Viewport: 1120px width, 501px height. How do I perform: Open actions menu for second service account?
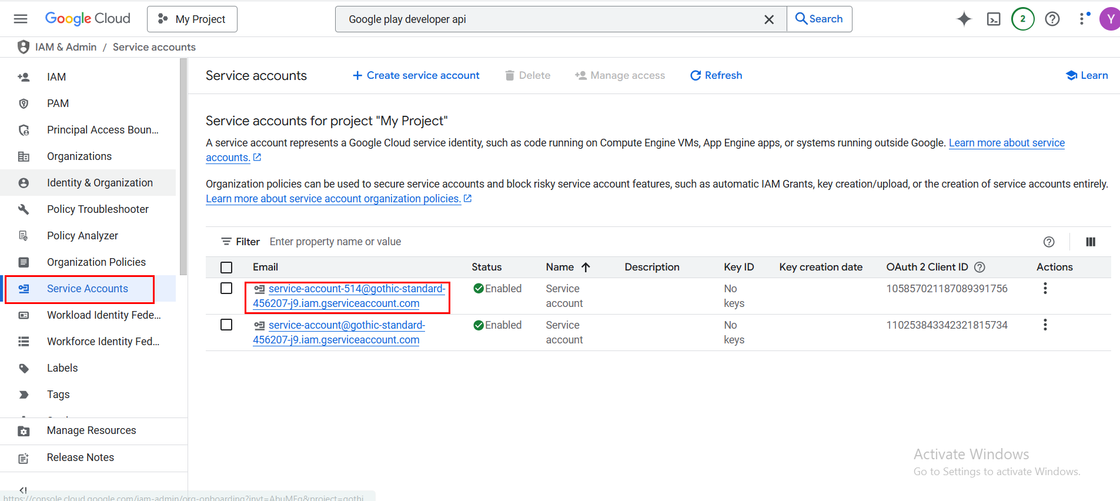[x=1045, y=325]
